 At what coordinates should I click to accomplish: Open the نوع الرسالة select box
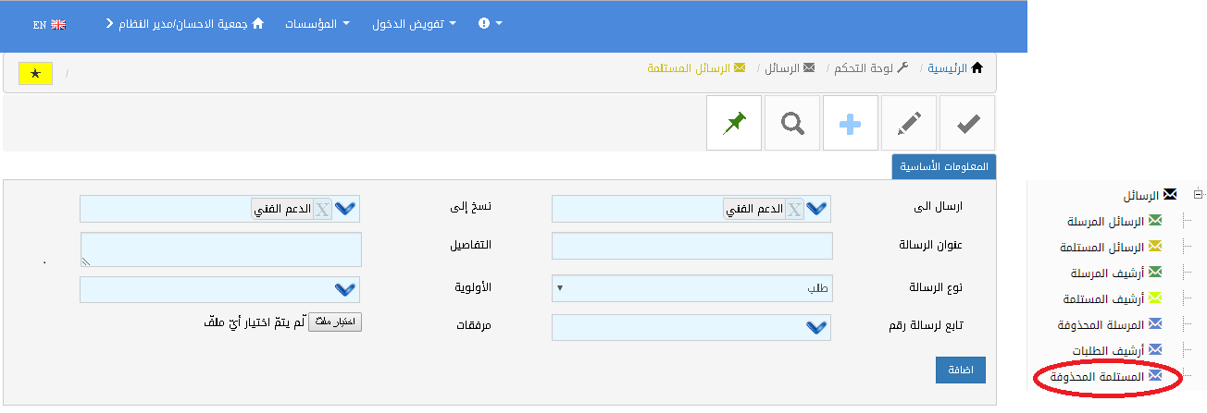coord(691,288)
